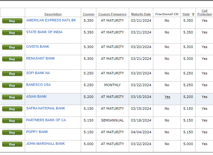Image resolution: width=213 pixels, height=155 pixels.
Task: Buy the Partners Bank of CA CD
Action: (x=12, y=121)
